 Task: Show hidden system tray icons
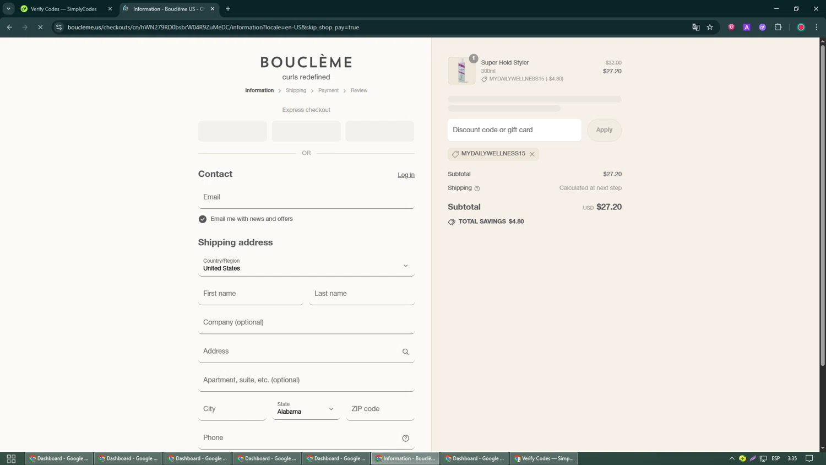[732, 458]
